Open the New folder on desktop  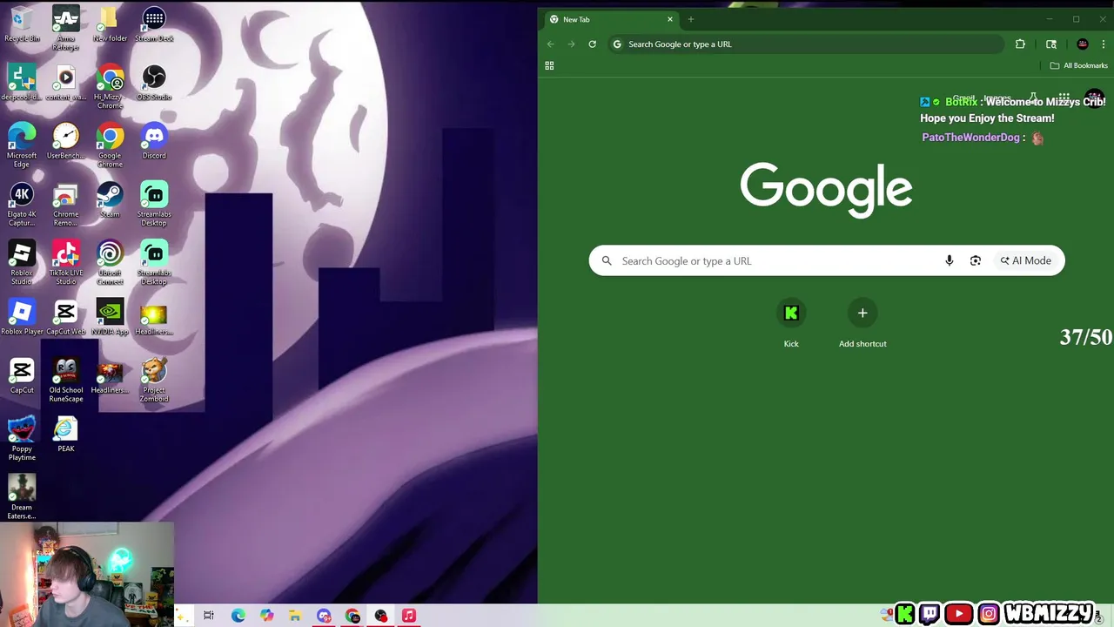coord(110,24)
